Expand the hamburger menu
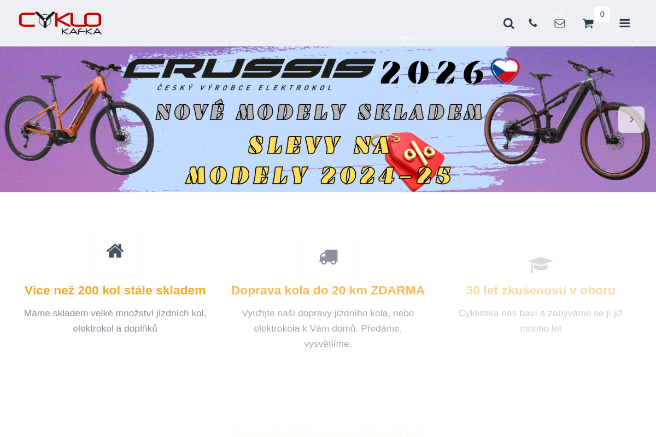656x437 pixels. [625, 23]
